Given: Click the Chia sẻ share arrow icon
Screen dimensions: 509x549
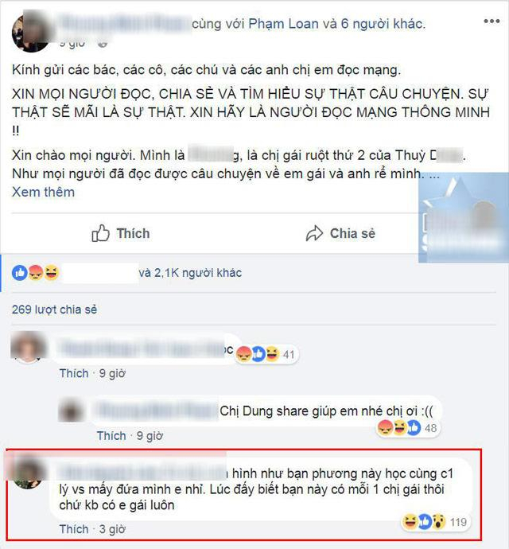Looking at the screenshot, I should pos(314,233).
